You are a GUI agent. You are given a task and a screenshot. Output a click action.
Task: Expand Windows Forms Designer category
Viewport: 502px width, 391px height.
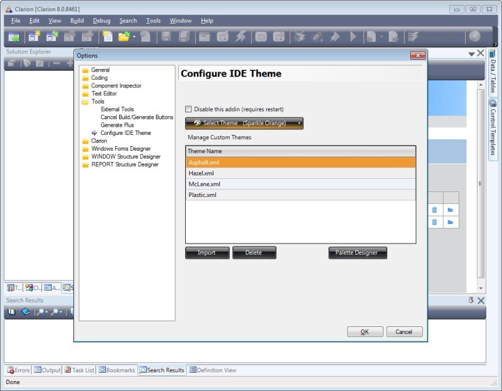[x=120, y=149]
